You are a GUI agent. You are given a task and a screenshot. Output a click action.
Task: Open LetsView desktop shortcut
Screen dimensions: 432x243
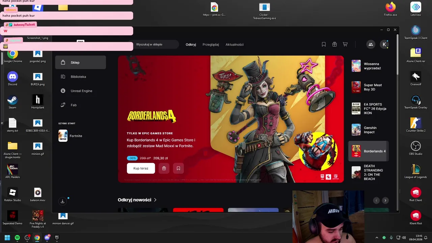pos(416,9)
